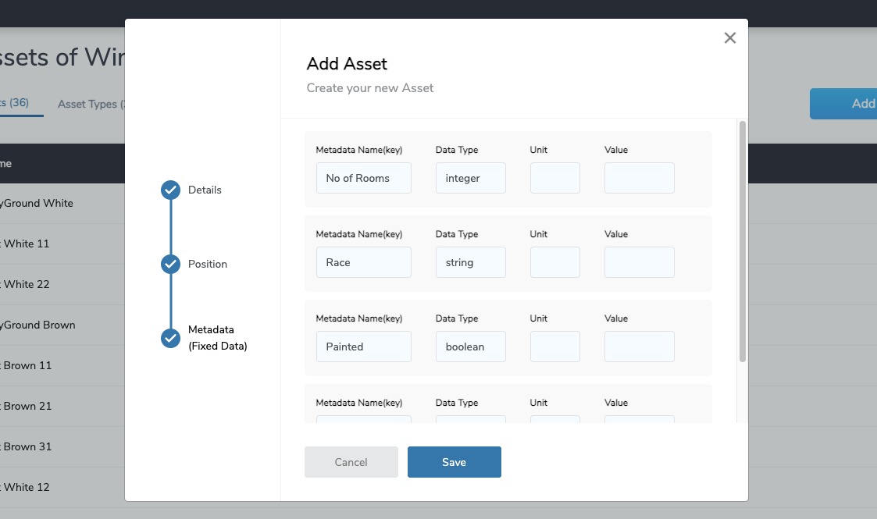The width and height of the screenshot is (877, 519).
Task: Click the boolean data type field
Action: (x=470, y=347)
